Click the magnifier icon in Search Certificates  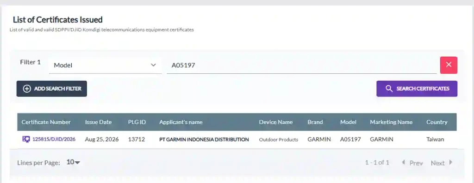point(389,89)
